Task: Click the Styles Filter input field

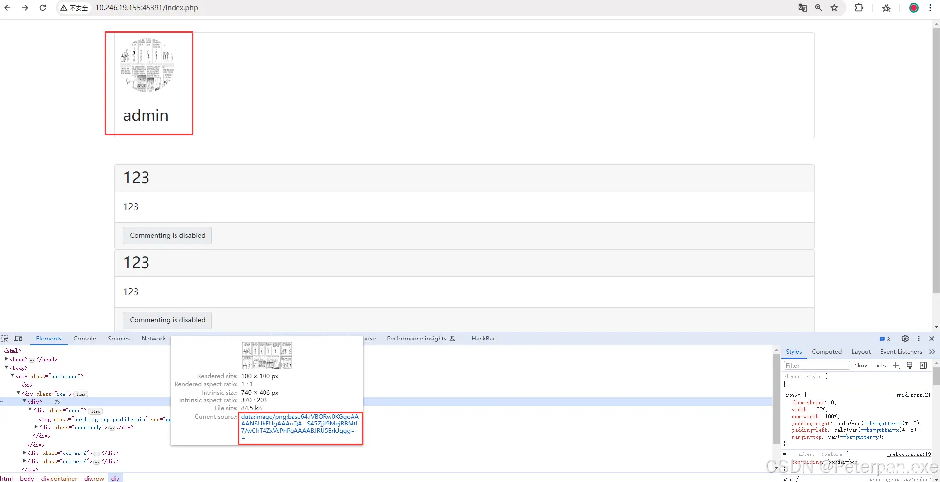Action: click(816, 365)
